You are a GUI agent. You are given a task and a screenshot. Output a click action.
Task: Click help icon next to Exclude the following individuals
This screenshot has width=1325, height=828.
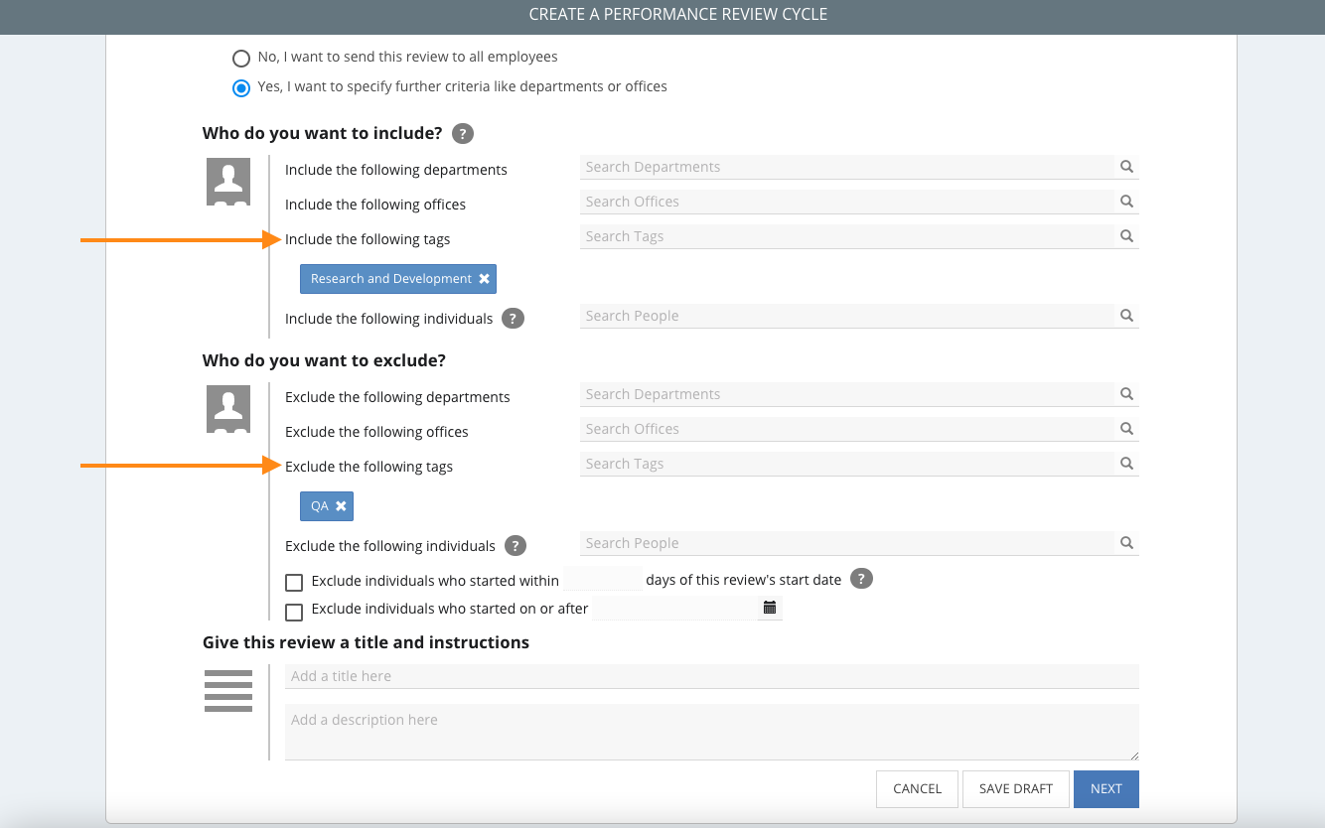coord(515,546)
